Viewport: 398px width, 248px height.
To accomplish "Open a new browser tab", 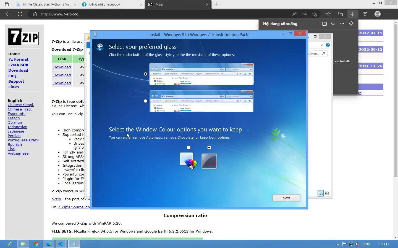I will point(216,4).
